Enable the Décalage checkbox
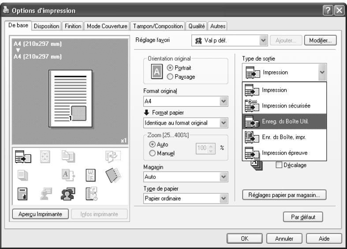This screenshot has width=347, height=249. (279, 165)
